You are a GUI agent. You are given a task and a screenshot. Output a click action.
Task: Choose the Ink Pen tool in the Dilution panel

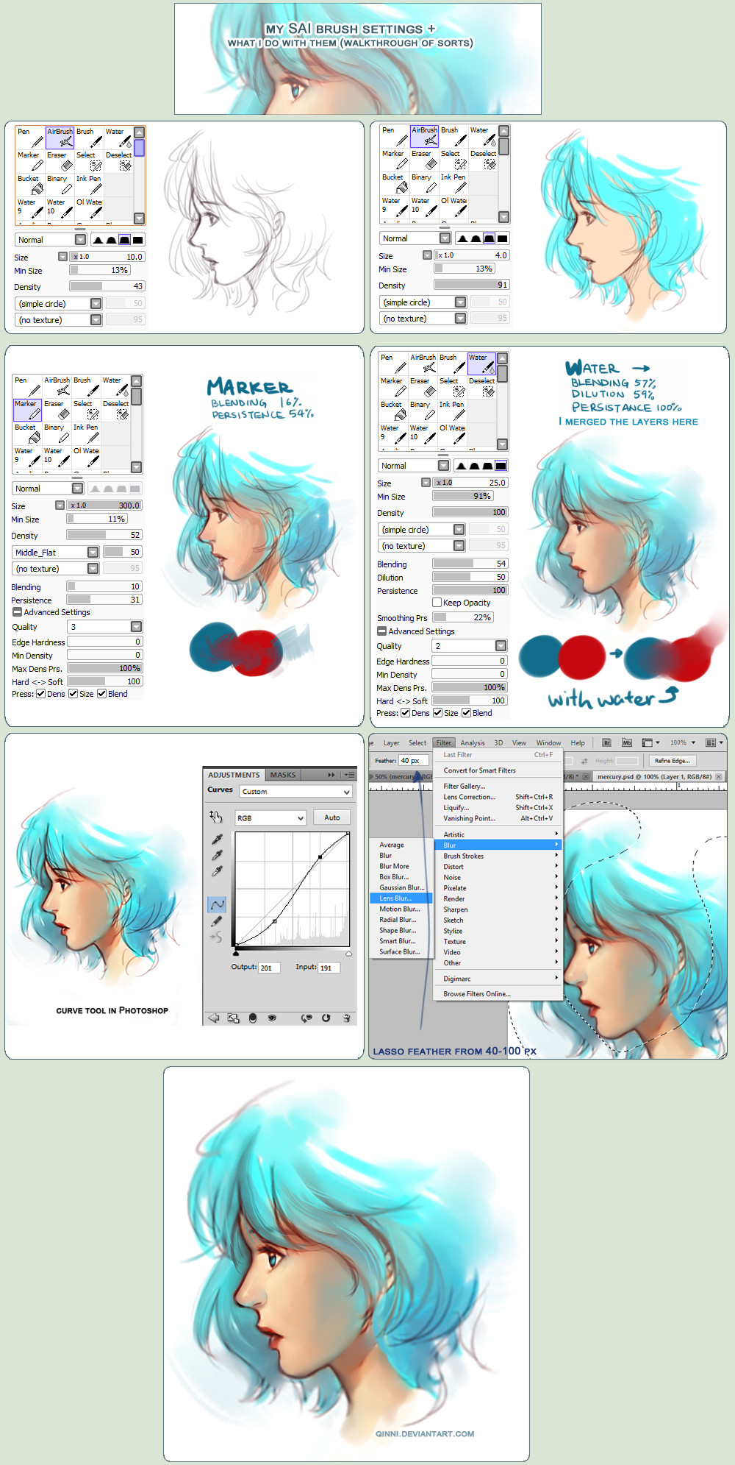[x=452, y=411]
